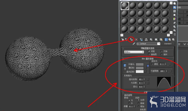Viewport: 188px width, 111px height.
Task: Click the Video Color Check icon
Action: click(x=175, y=19)
